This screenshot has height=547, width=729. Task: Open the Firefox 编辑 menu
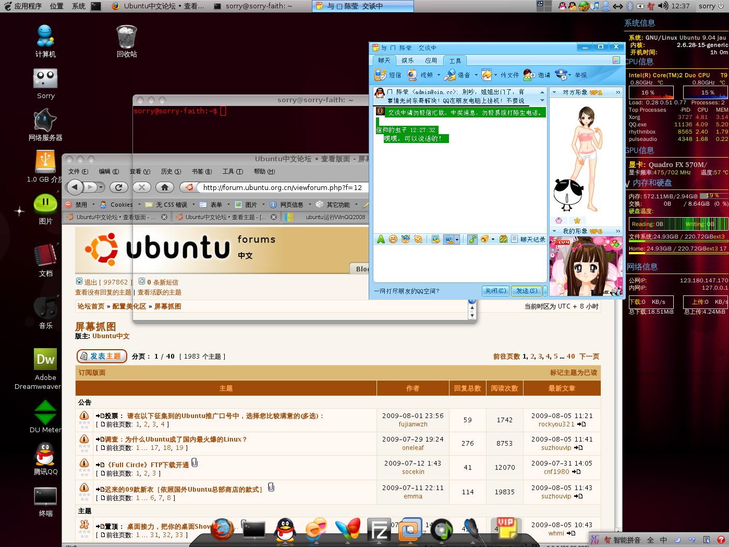(x=109, y=171)
